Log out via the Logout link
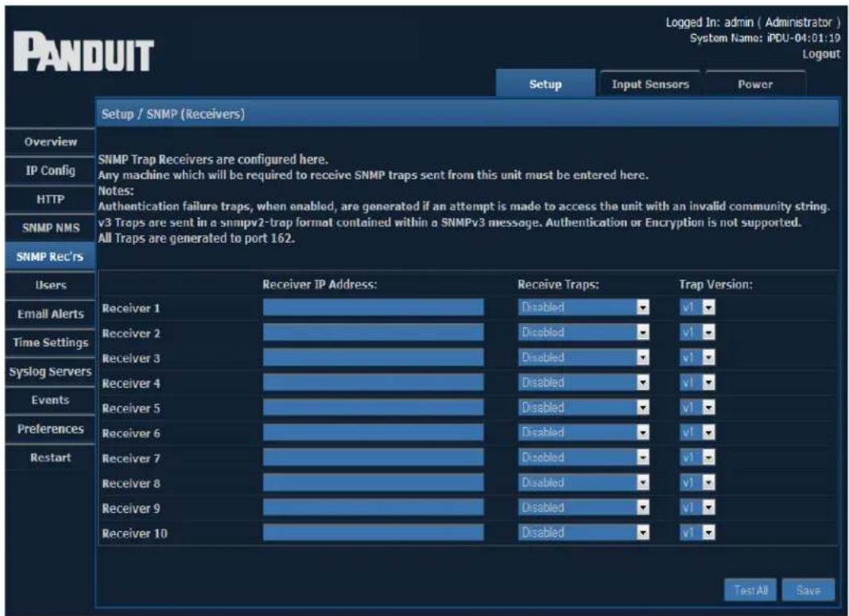Screen dimensions: 849x616 point(821,54)
